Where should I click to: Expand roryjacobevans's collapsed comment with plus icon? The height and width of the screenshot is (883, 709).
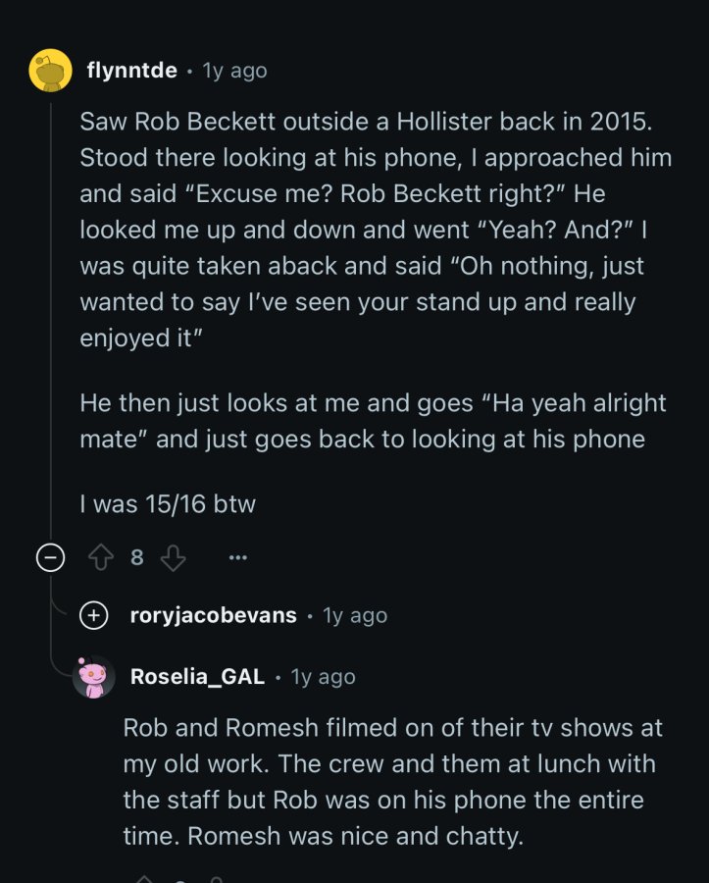[x=94, y=615]
